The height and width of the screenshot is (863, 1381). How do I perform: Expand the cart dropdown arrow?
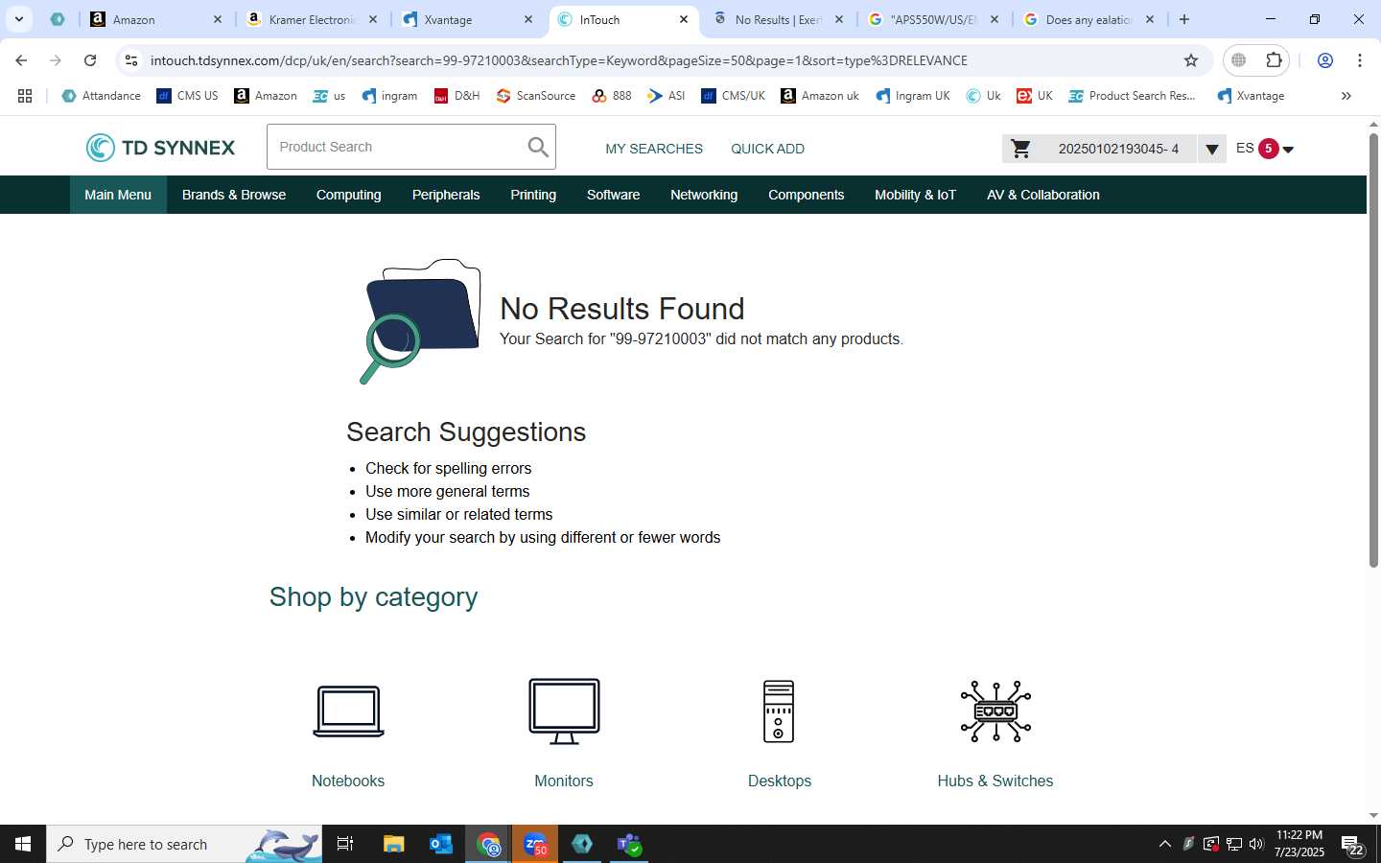[1212, 149]
